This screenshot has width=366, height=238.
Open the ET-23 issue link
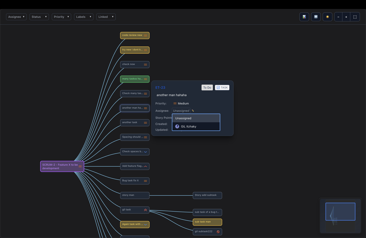click(x=160, y=88)
